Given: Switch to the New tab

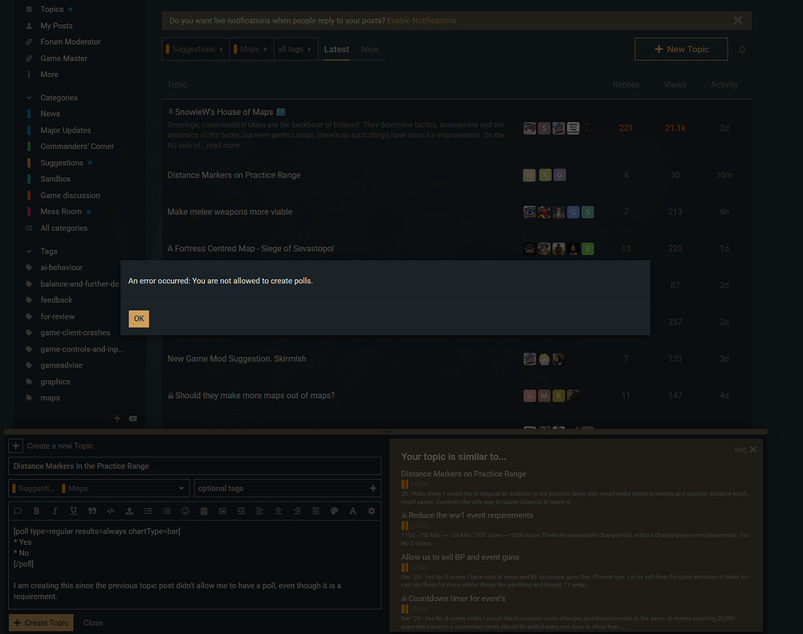Looking at the screenshot, I should click(370, 50).
